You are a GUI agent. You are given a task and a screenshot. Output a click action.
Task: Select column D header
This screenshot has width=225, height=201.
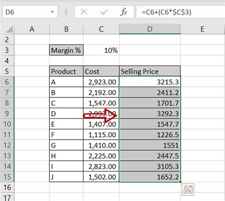(150, 29)
